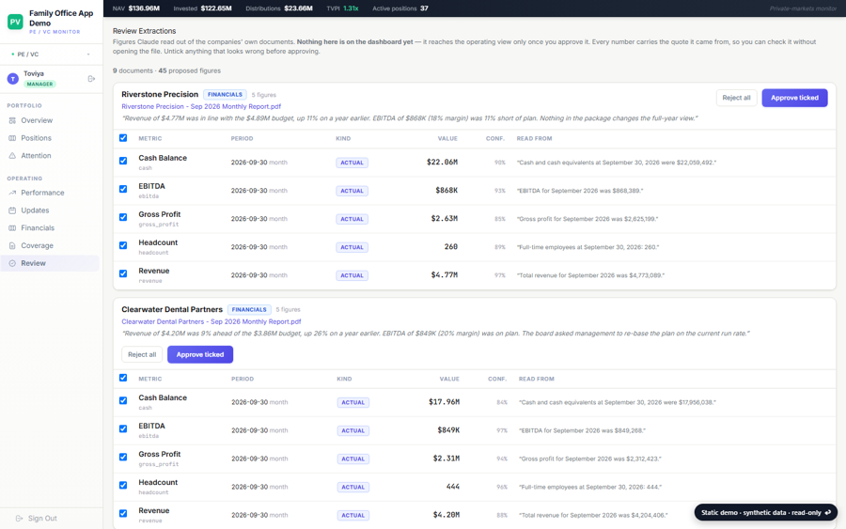Untick Riverstone Cash Balance $22.06M checkbox

click(x=123, y=161)
